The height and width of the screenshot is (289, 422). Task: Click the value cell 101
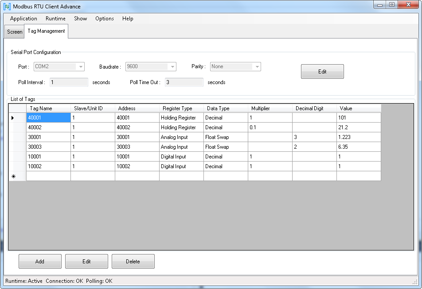tap(359, 118)
